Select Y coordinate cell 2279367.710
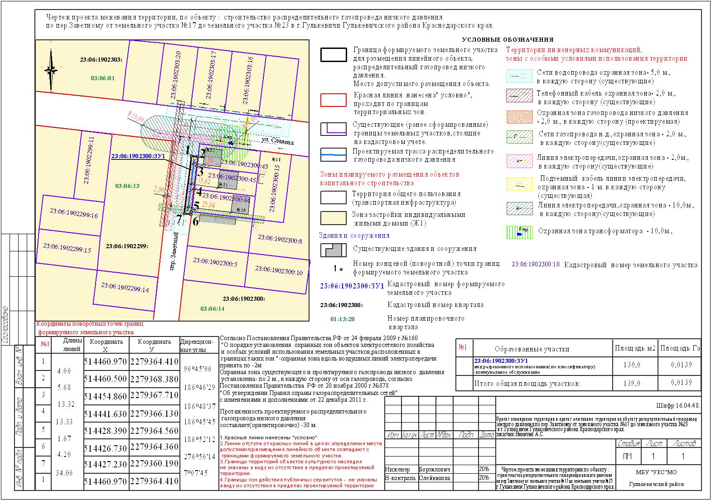711x500 pixels. click(155, 395)
